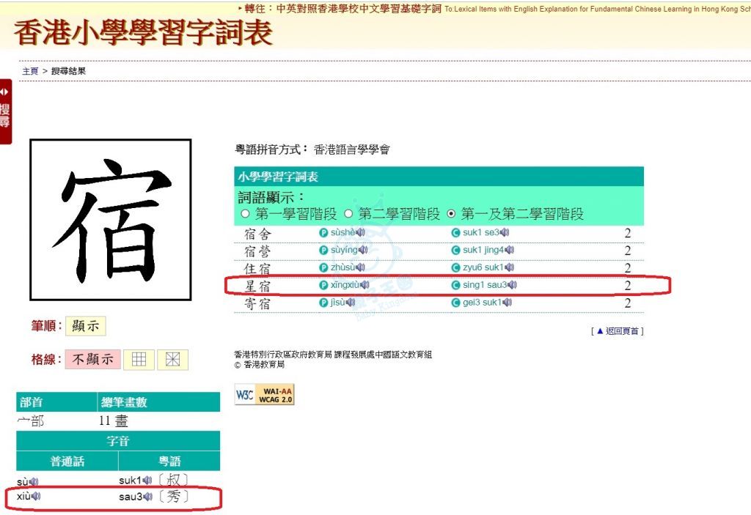Play speaker icon beside xiù pronunciation

pos(35,497)
